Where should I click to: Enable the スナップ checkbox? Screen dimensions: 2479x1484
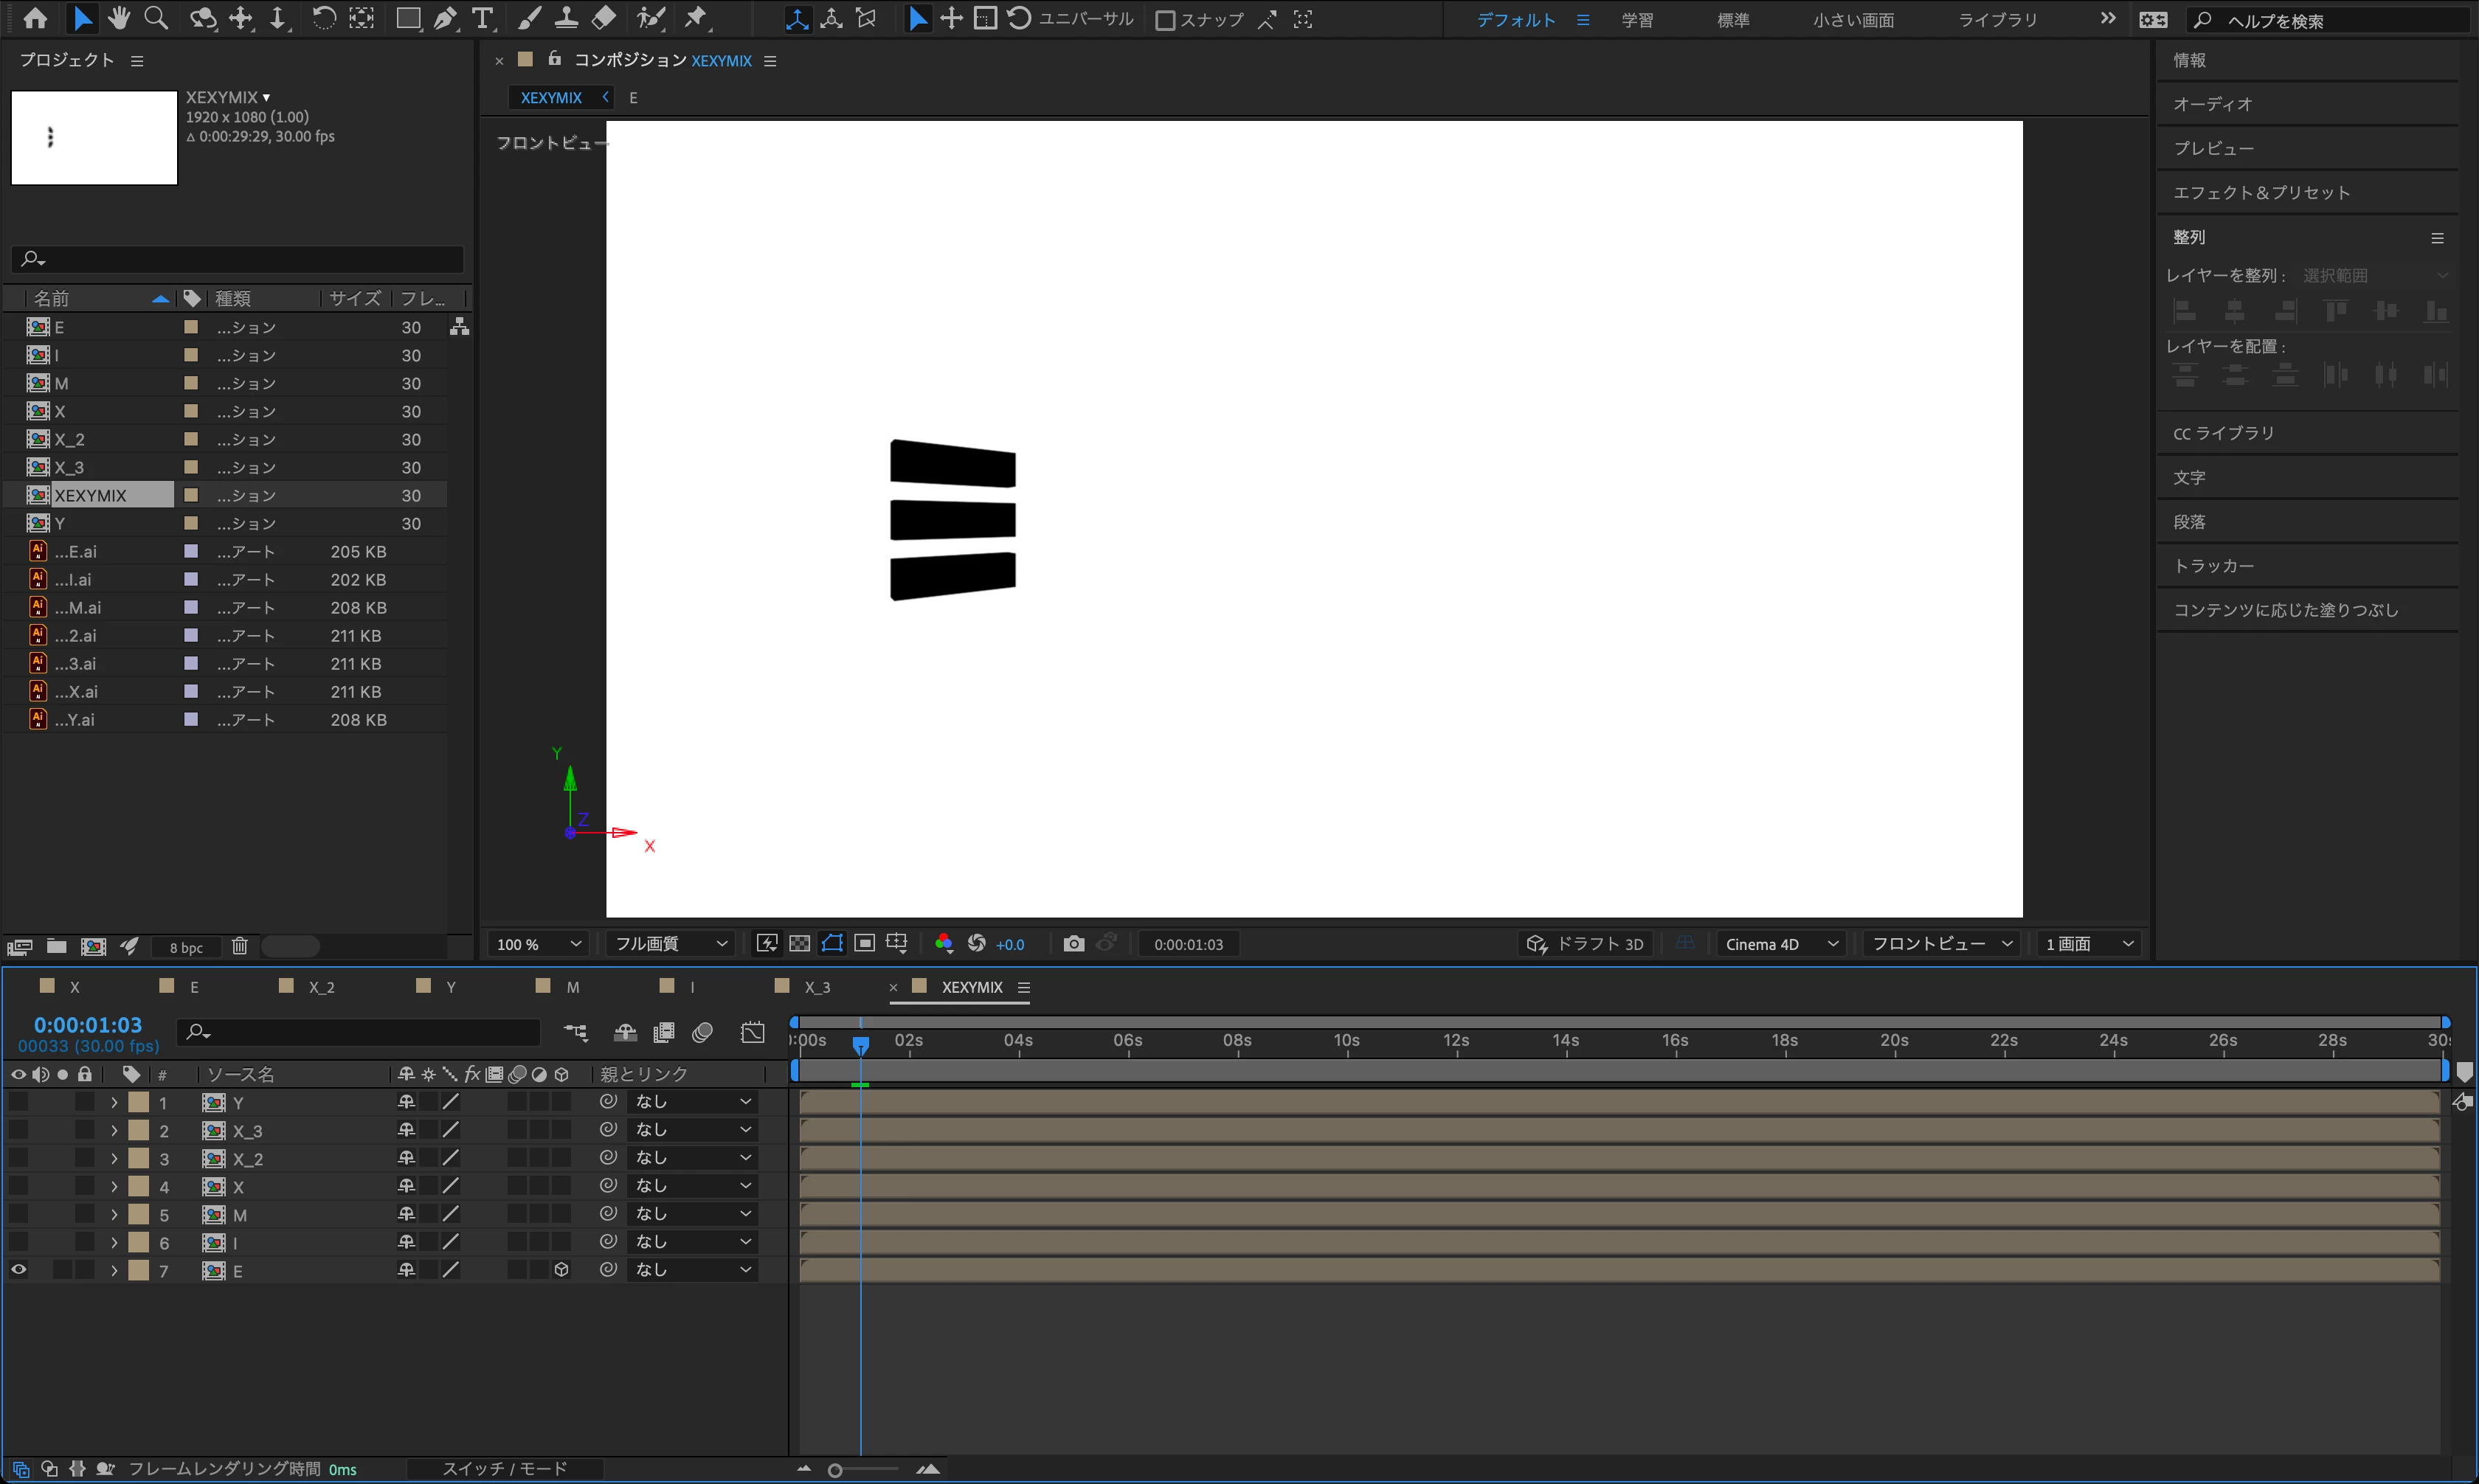pyautogui.click(x=1165, y=20)
